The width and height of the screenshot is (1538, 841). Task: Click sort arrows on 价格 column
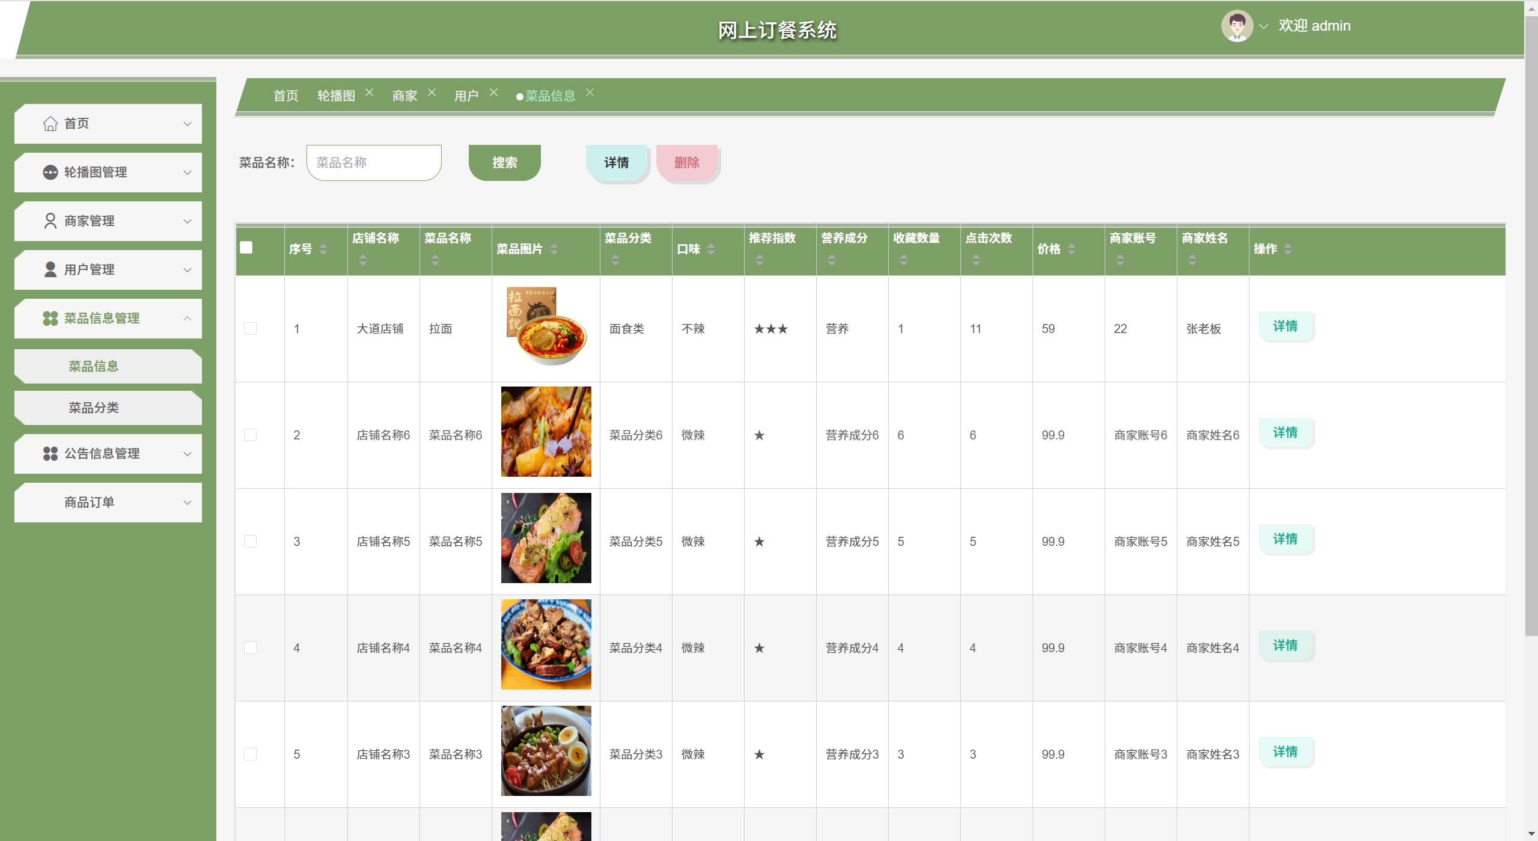coord(1072,249)
